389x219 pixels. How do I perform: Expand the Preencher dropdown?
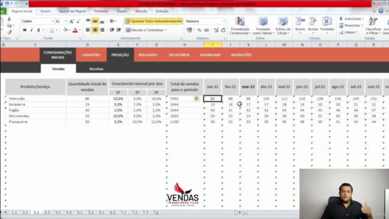click(362, 26)
